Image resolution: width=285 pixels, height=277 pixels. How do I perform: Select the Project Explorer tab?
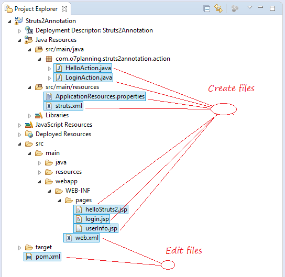pos(36,9)
